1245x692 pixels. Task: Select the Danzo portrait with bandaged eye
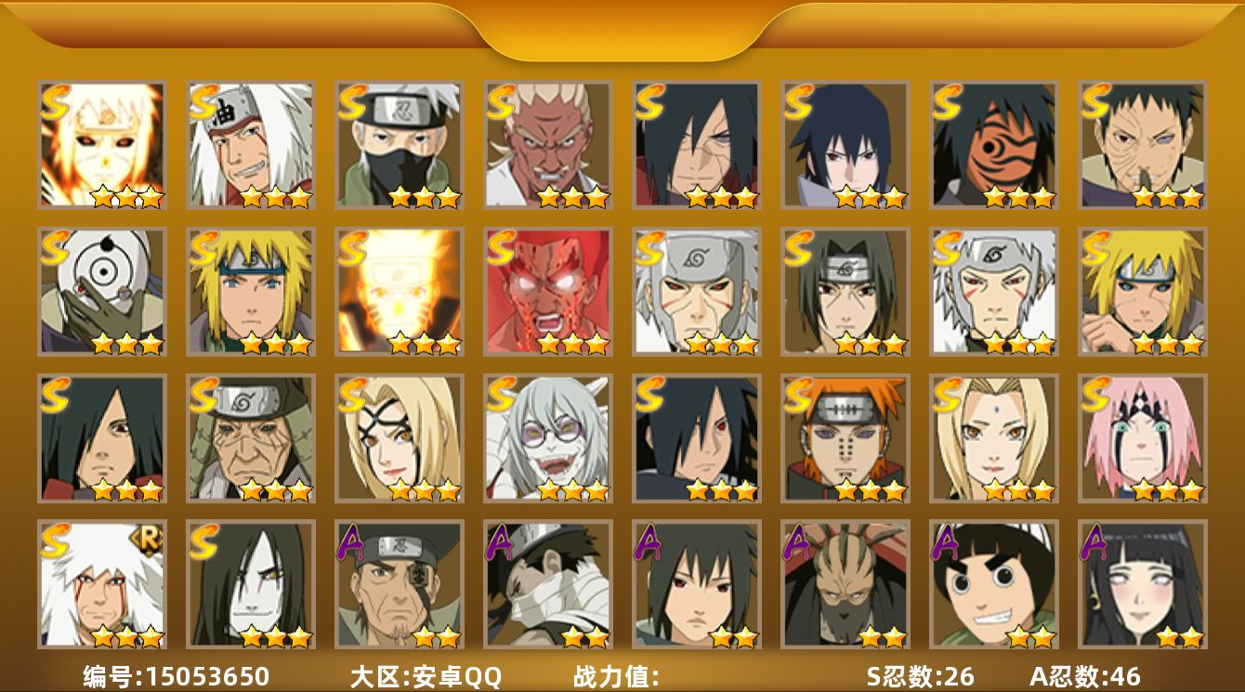[x=399, y=585]
